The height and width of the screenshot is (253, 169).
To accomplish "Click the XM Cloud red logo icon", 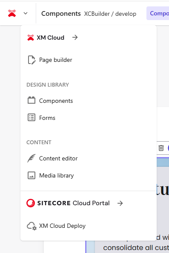I will (x=31, y=38).
